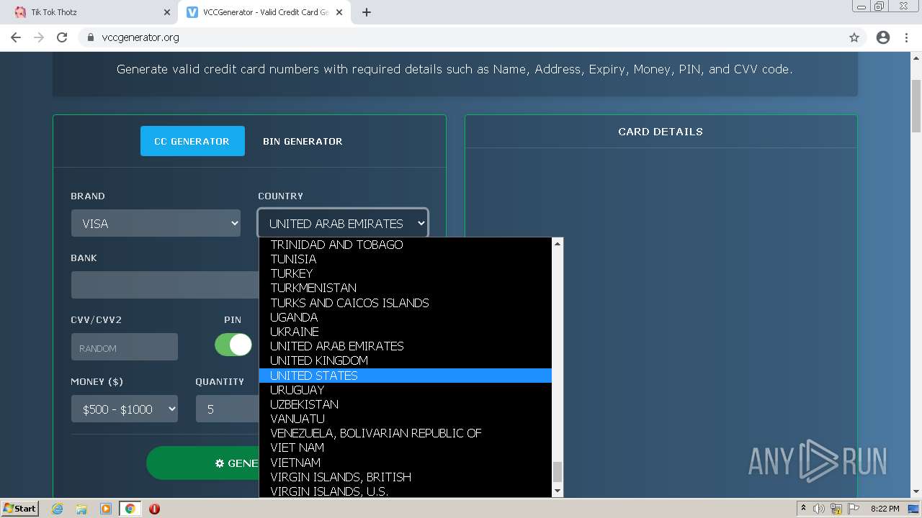Choose TUNISIA from the country list
Image resolution: width=922 pixels, height=518 pixels.
pos(406,259)
